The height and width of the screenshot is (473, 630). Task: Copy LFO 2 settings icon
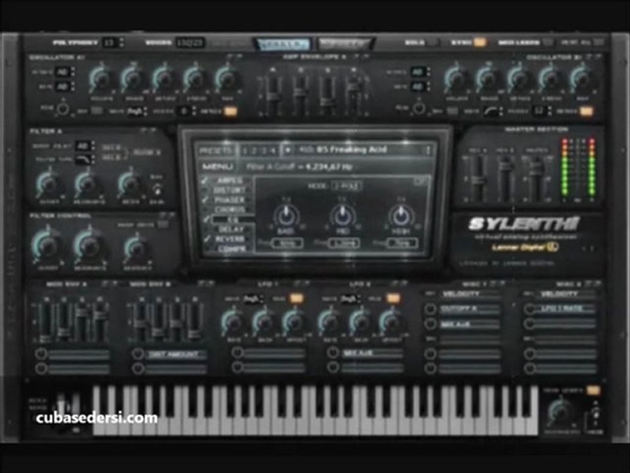394,284
